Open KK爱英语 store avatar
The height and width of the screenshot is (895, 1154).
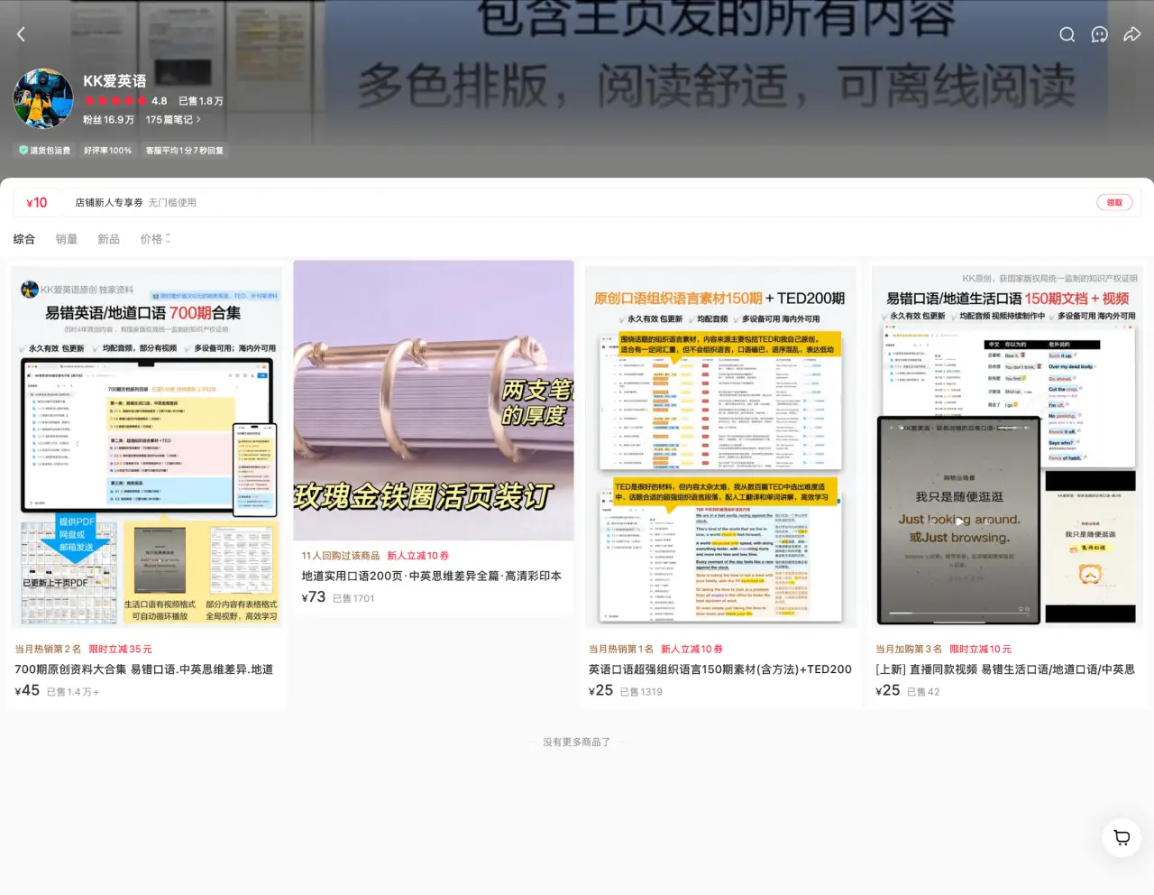coord(43,98)
